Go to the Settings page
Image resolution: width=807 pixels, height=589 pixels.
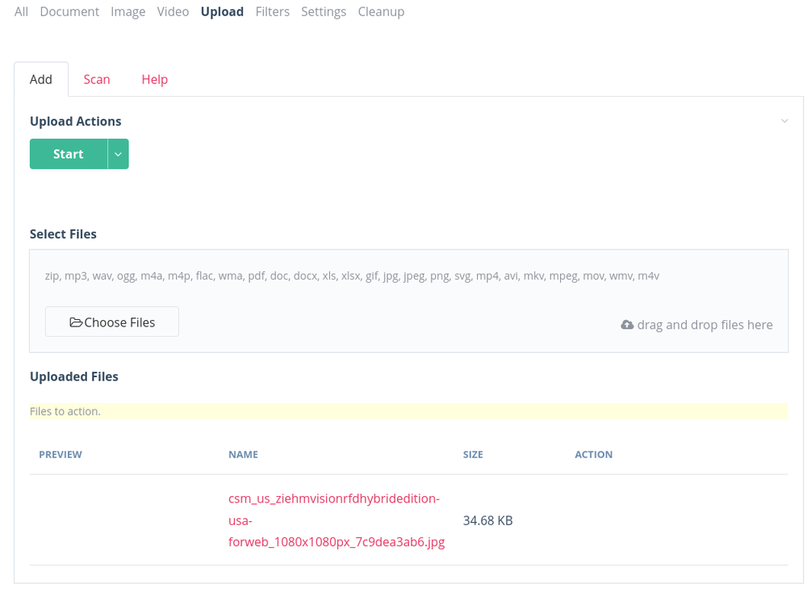(324, 11)
